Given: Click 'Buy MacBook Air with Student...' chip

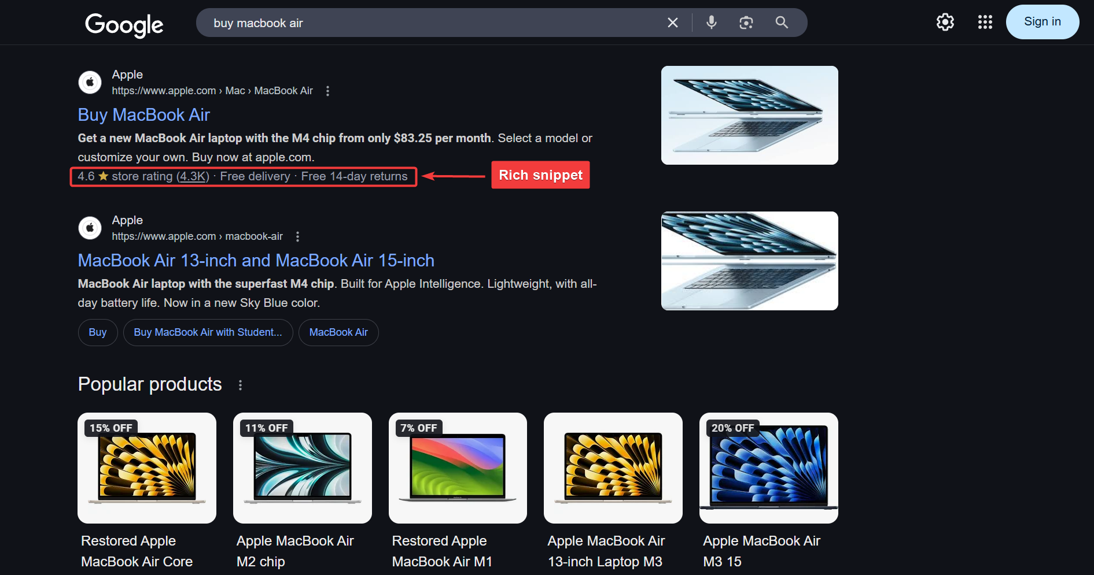Looking at the screenshot, I should coord(208,332).
